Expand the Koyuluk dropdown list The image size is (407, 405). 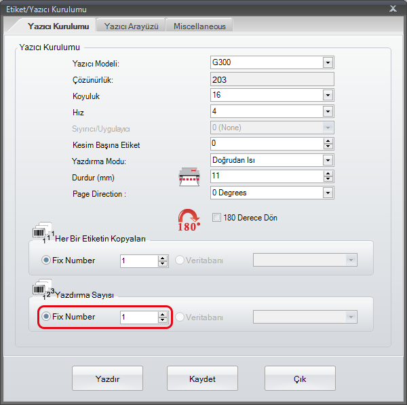pyautogui.click(x=328, y=95)
